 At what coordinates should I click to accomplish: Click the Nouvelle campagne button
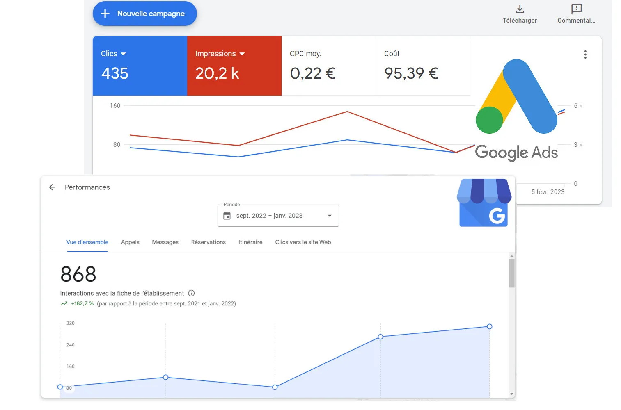tap(144, 14)
